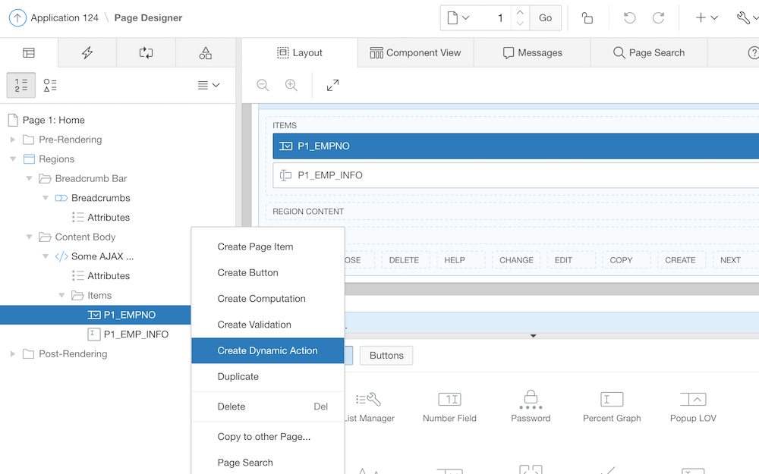Choose Create Dynamic Action from context menu
The image size is (759, 474).
(267, 350)
